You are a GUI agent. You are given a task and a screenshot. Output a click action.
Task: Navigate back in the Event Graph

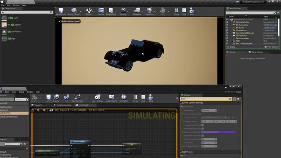click(x=38, y=110)
